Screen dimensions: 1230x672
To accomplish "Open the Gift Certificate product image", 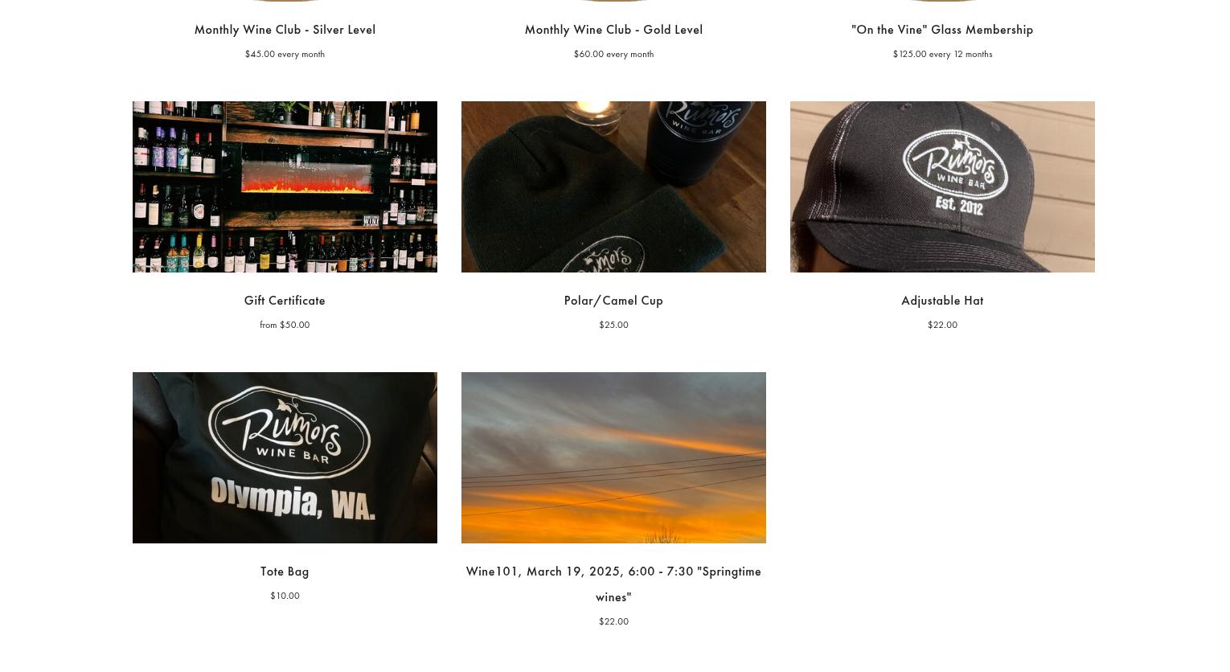I will point(285,186).
